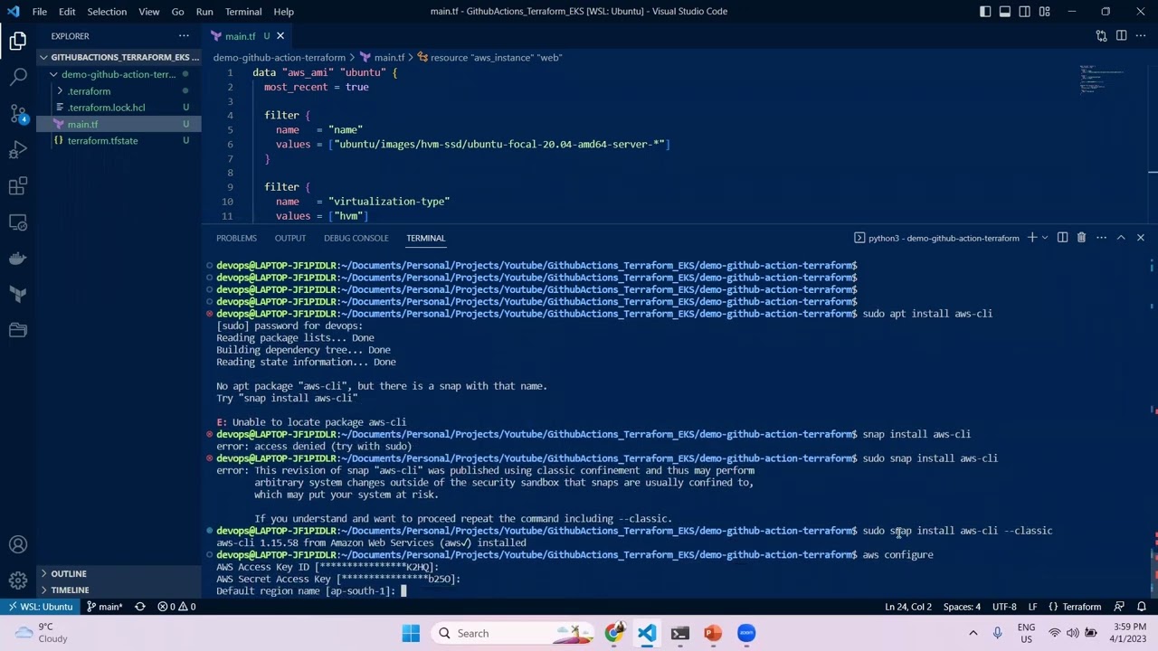Collapse the GITHUBACTIONS_TERRAFORM_EKS workspace root
The width and height of the screenshot is (1158, 651).
pos(119,57)
